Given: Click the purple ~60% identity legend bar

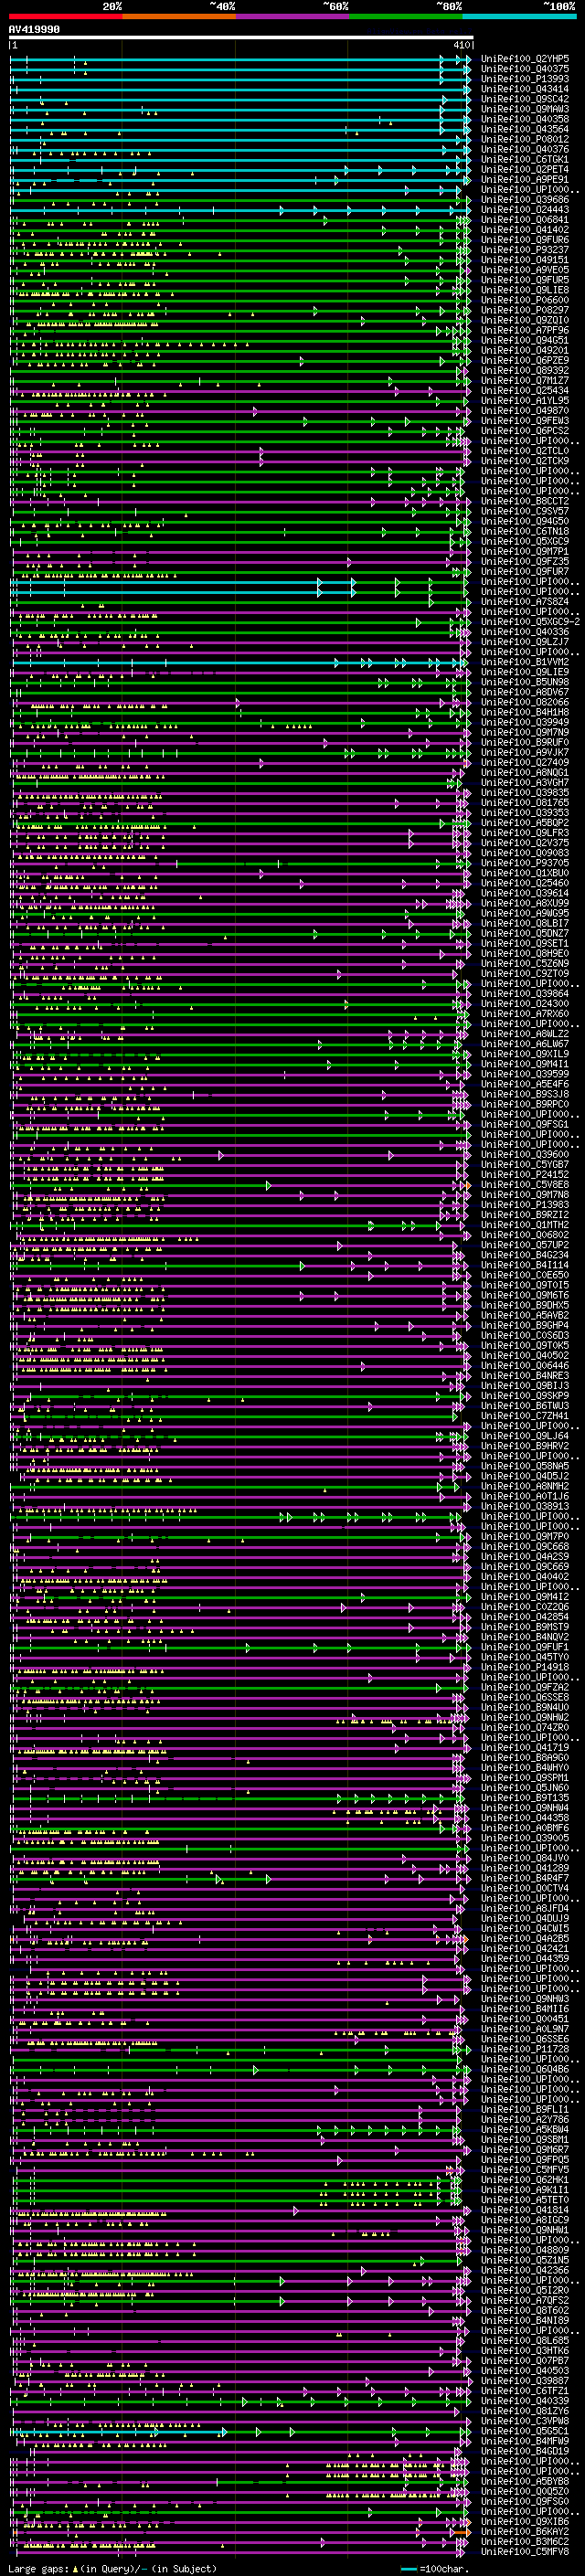Looking at the screenshot, I should (x=293, y=16).
